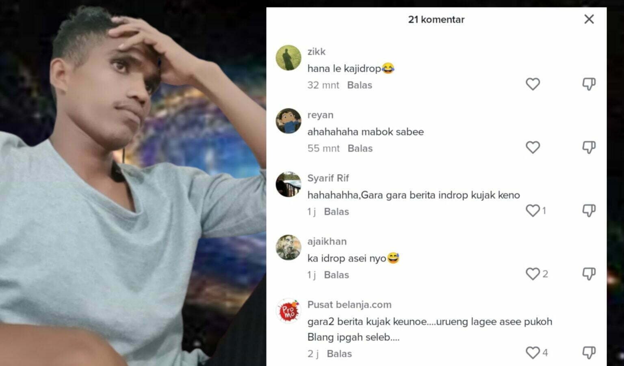Image resolution: width=624 pixels, height=366 pixels.
Task: Click Balas under Syarif Rif's comment
Action: pyautogui.click(x=336, y=212)
